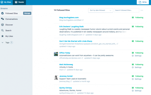
Task: Click the Office Today site thumbnail
Action: 56,54
